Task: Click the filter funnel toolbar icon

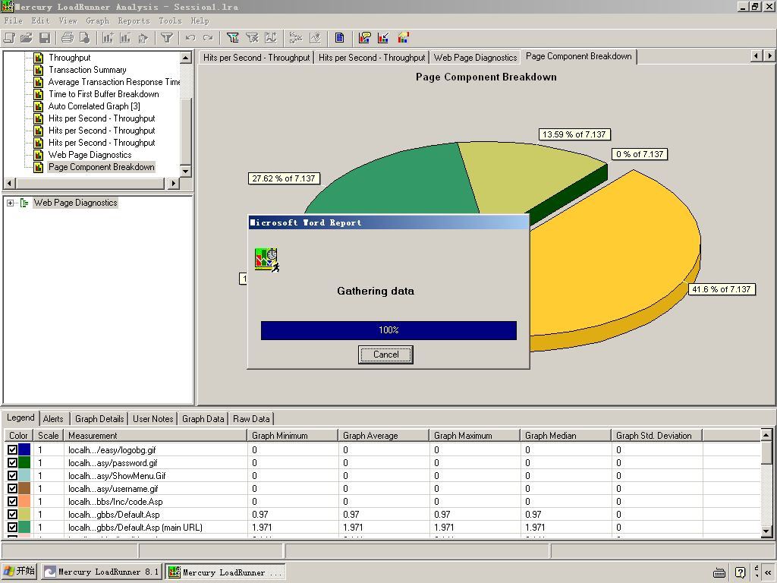Action: (167, 38)
